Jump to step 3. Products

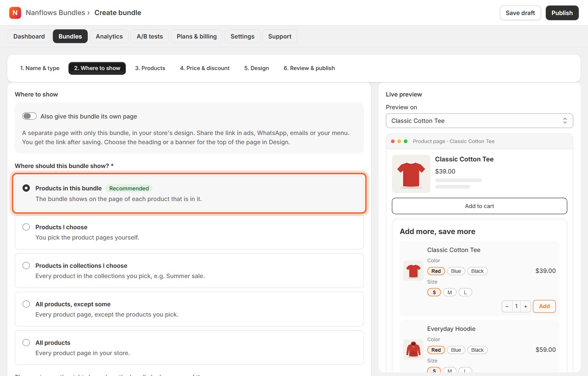[150, 68]
